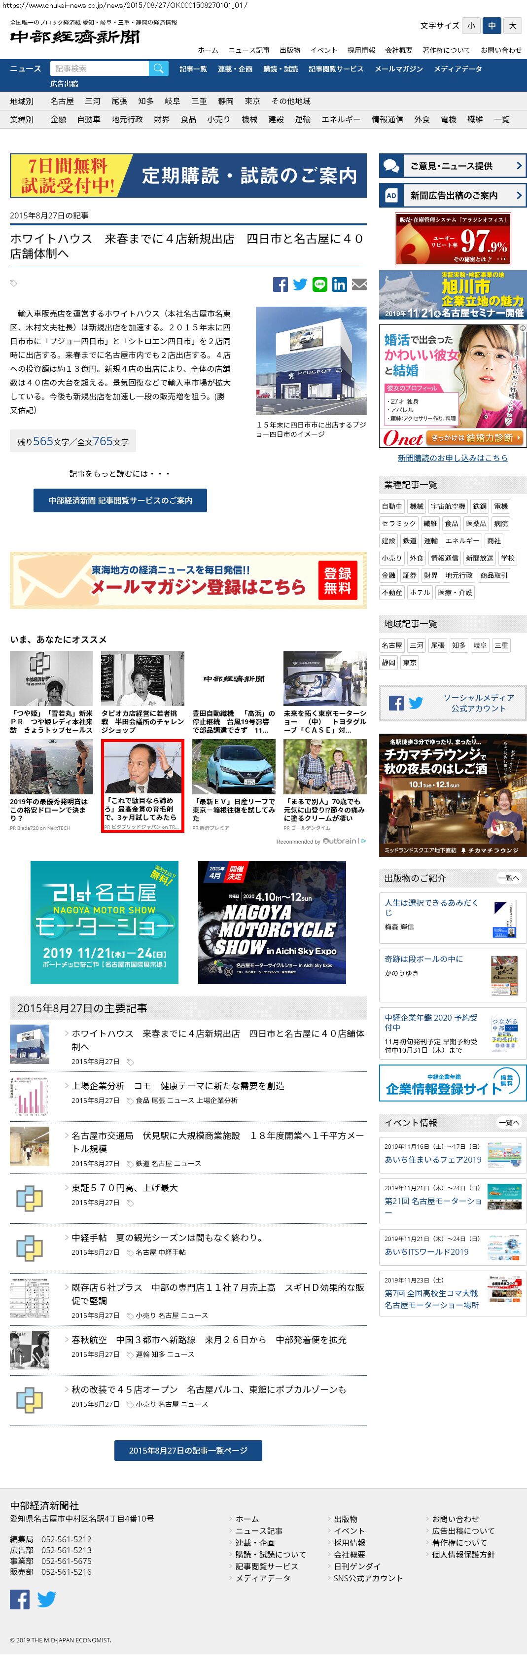Viewport: 527px width, 1670px height.
Task: Expand イベント情報 一覧 link
Action: pos(509,1122)
